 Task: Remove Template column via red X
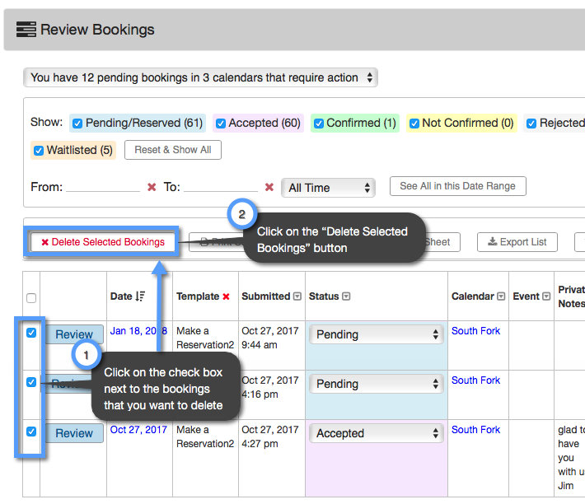click(x=226, y=296)
